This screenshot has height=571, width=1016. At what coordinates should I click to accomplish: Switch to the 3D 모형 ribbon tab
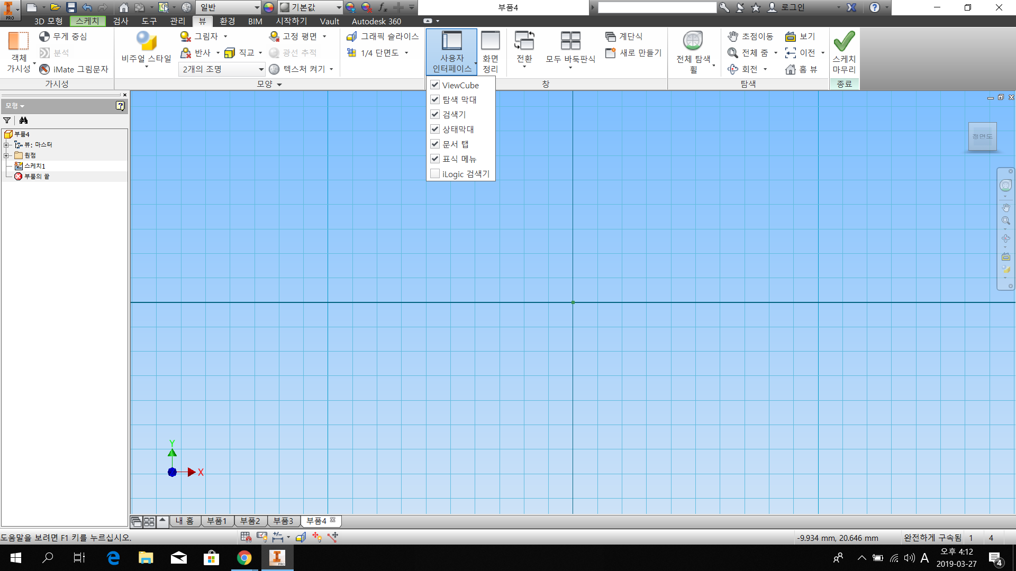click(48, 21)
